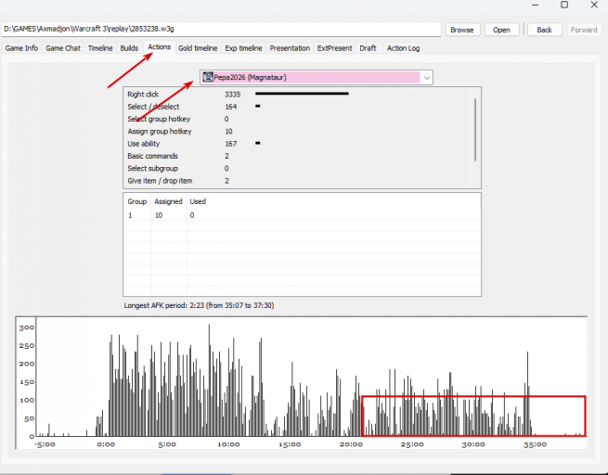Click the 0:00 mark on APM graph
Image resolution: width=608 pixels, height=475 pixels.
click(x=106, y=444)
